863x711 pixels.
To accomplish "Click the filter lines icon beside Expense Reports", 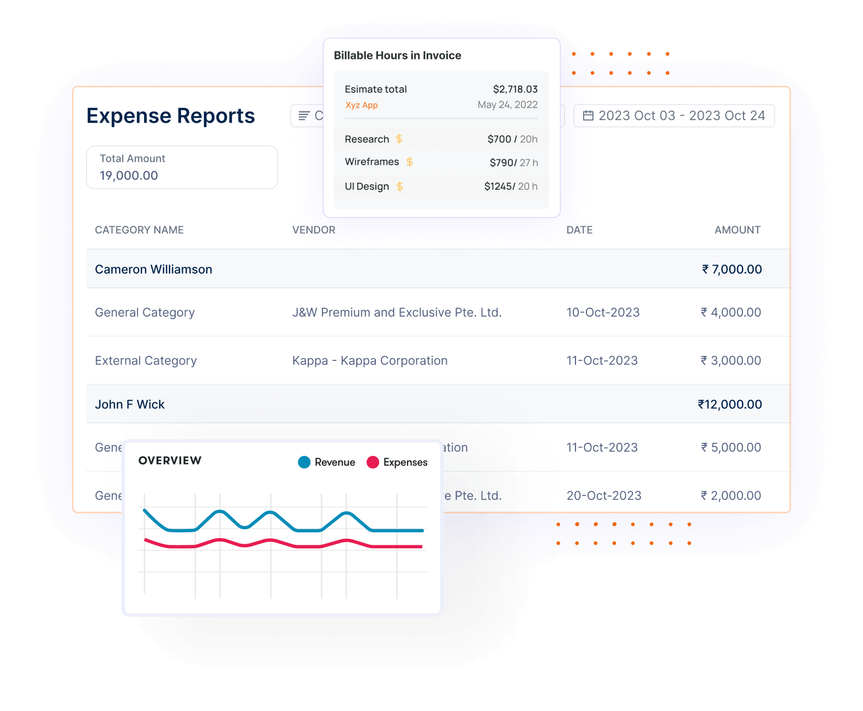I will click(304, 116).
